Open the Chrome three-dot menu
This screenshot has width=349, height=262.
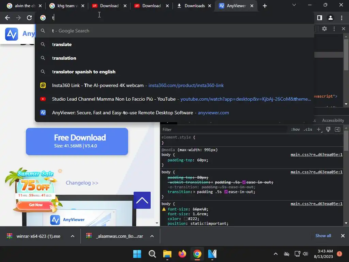pos(342,18)
